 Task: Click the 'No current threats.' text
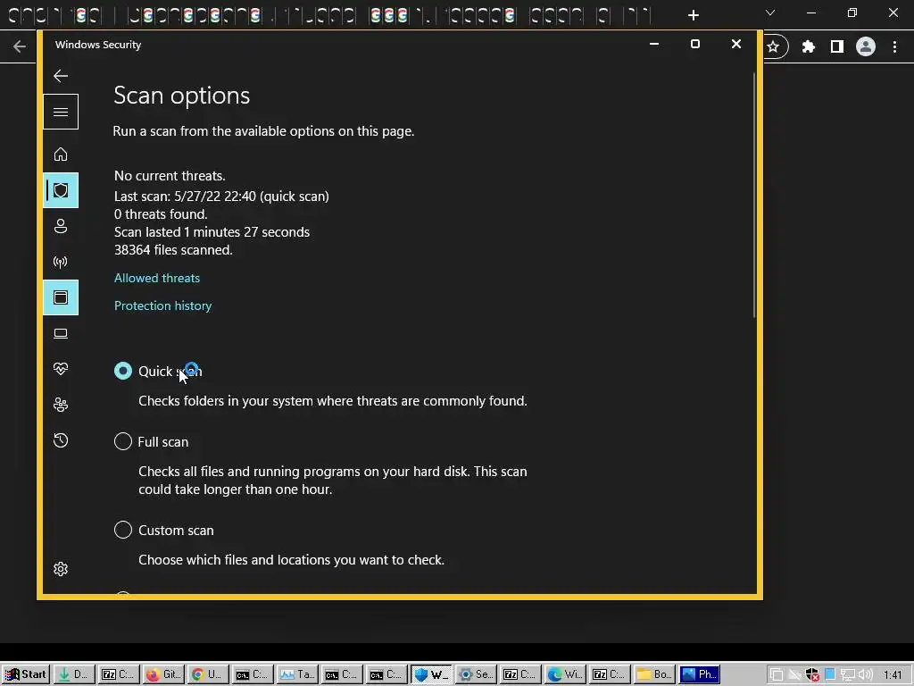[x=170, y=176]
